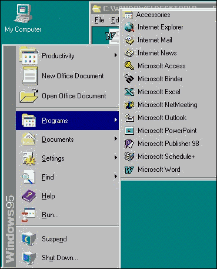Expand the Programs submenu arrow
Viewport: 217px width, 269px height.
(x=116, y=120)
